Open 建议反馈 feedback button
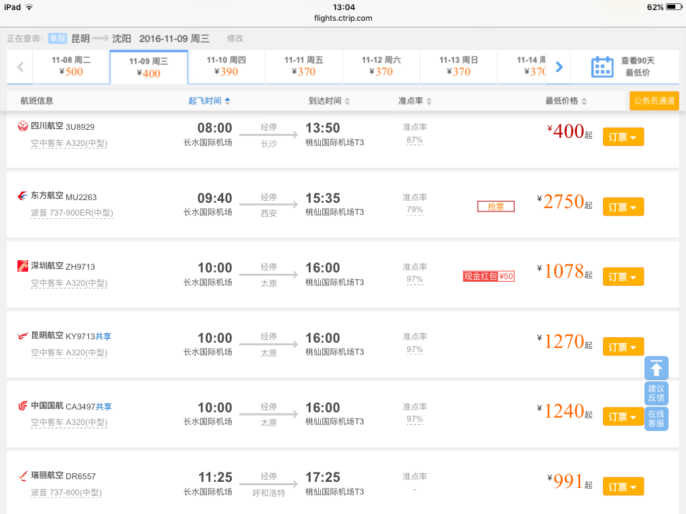The image size is (686, 514). pos(657,393)
